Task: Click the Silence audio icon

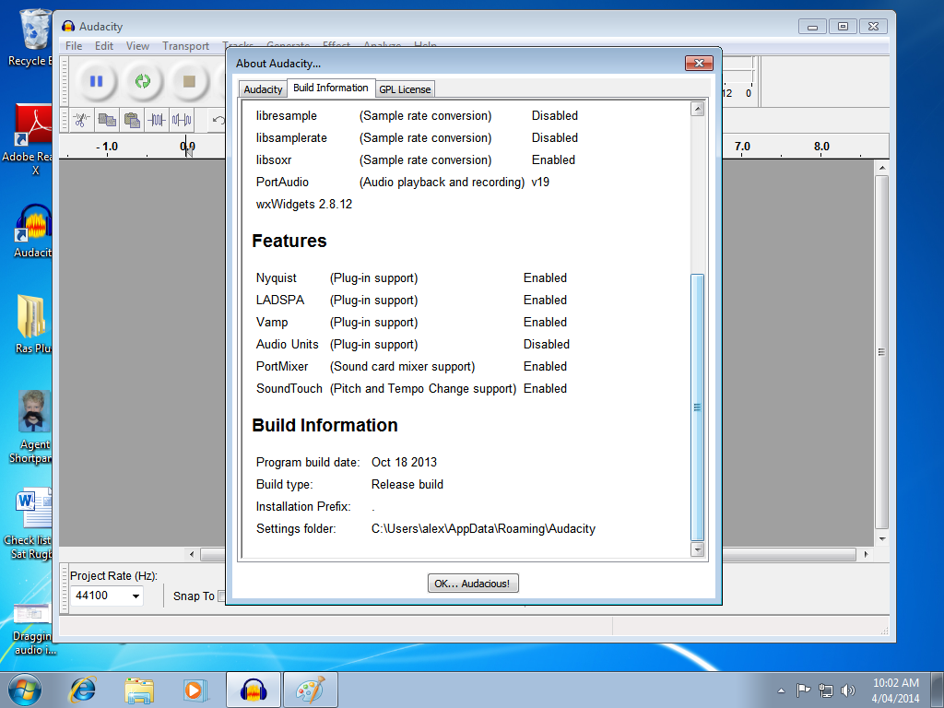Action: [182, 121]
